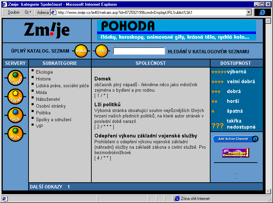
Task: Open the Lži politiků entry
Action: tap(107, 104)
